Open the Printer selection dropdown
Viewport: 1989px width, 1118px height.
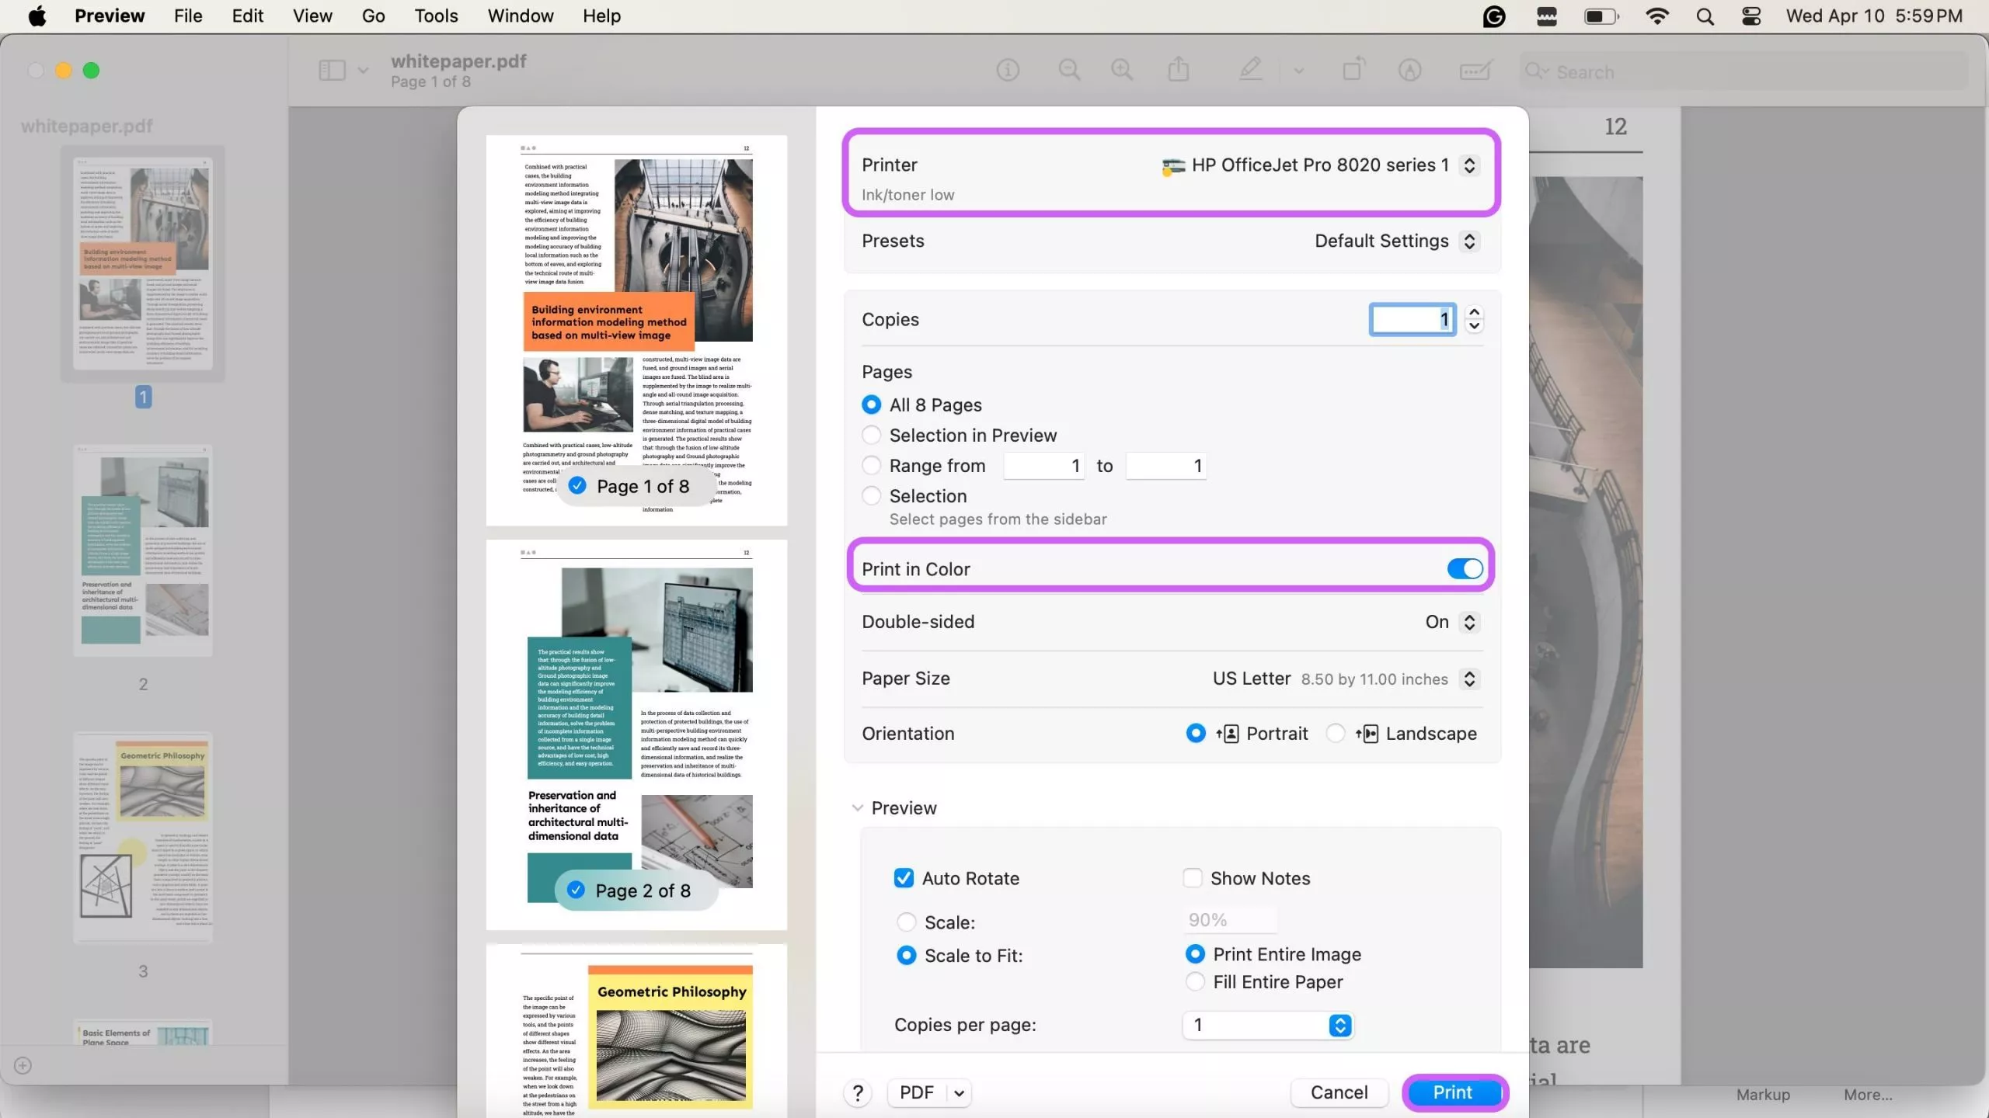[1468, 165]
